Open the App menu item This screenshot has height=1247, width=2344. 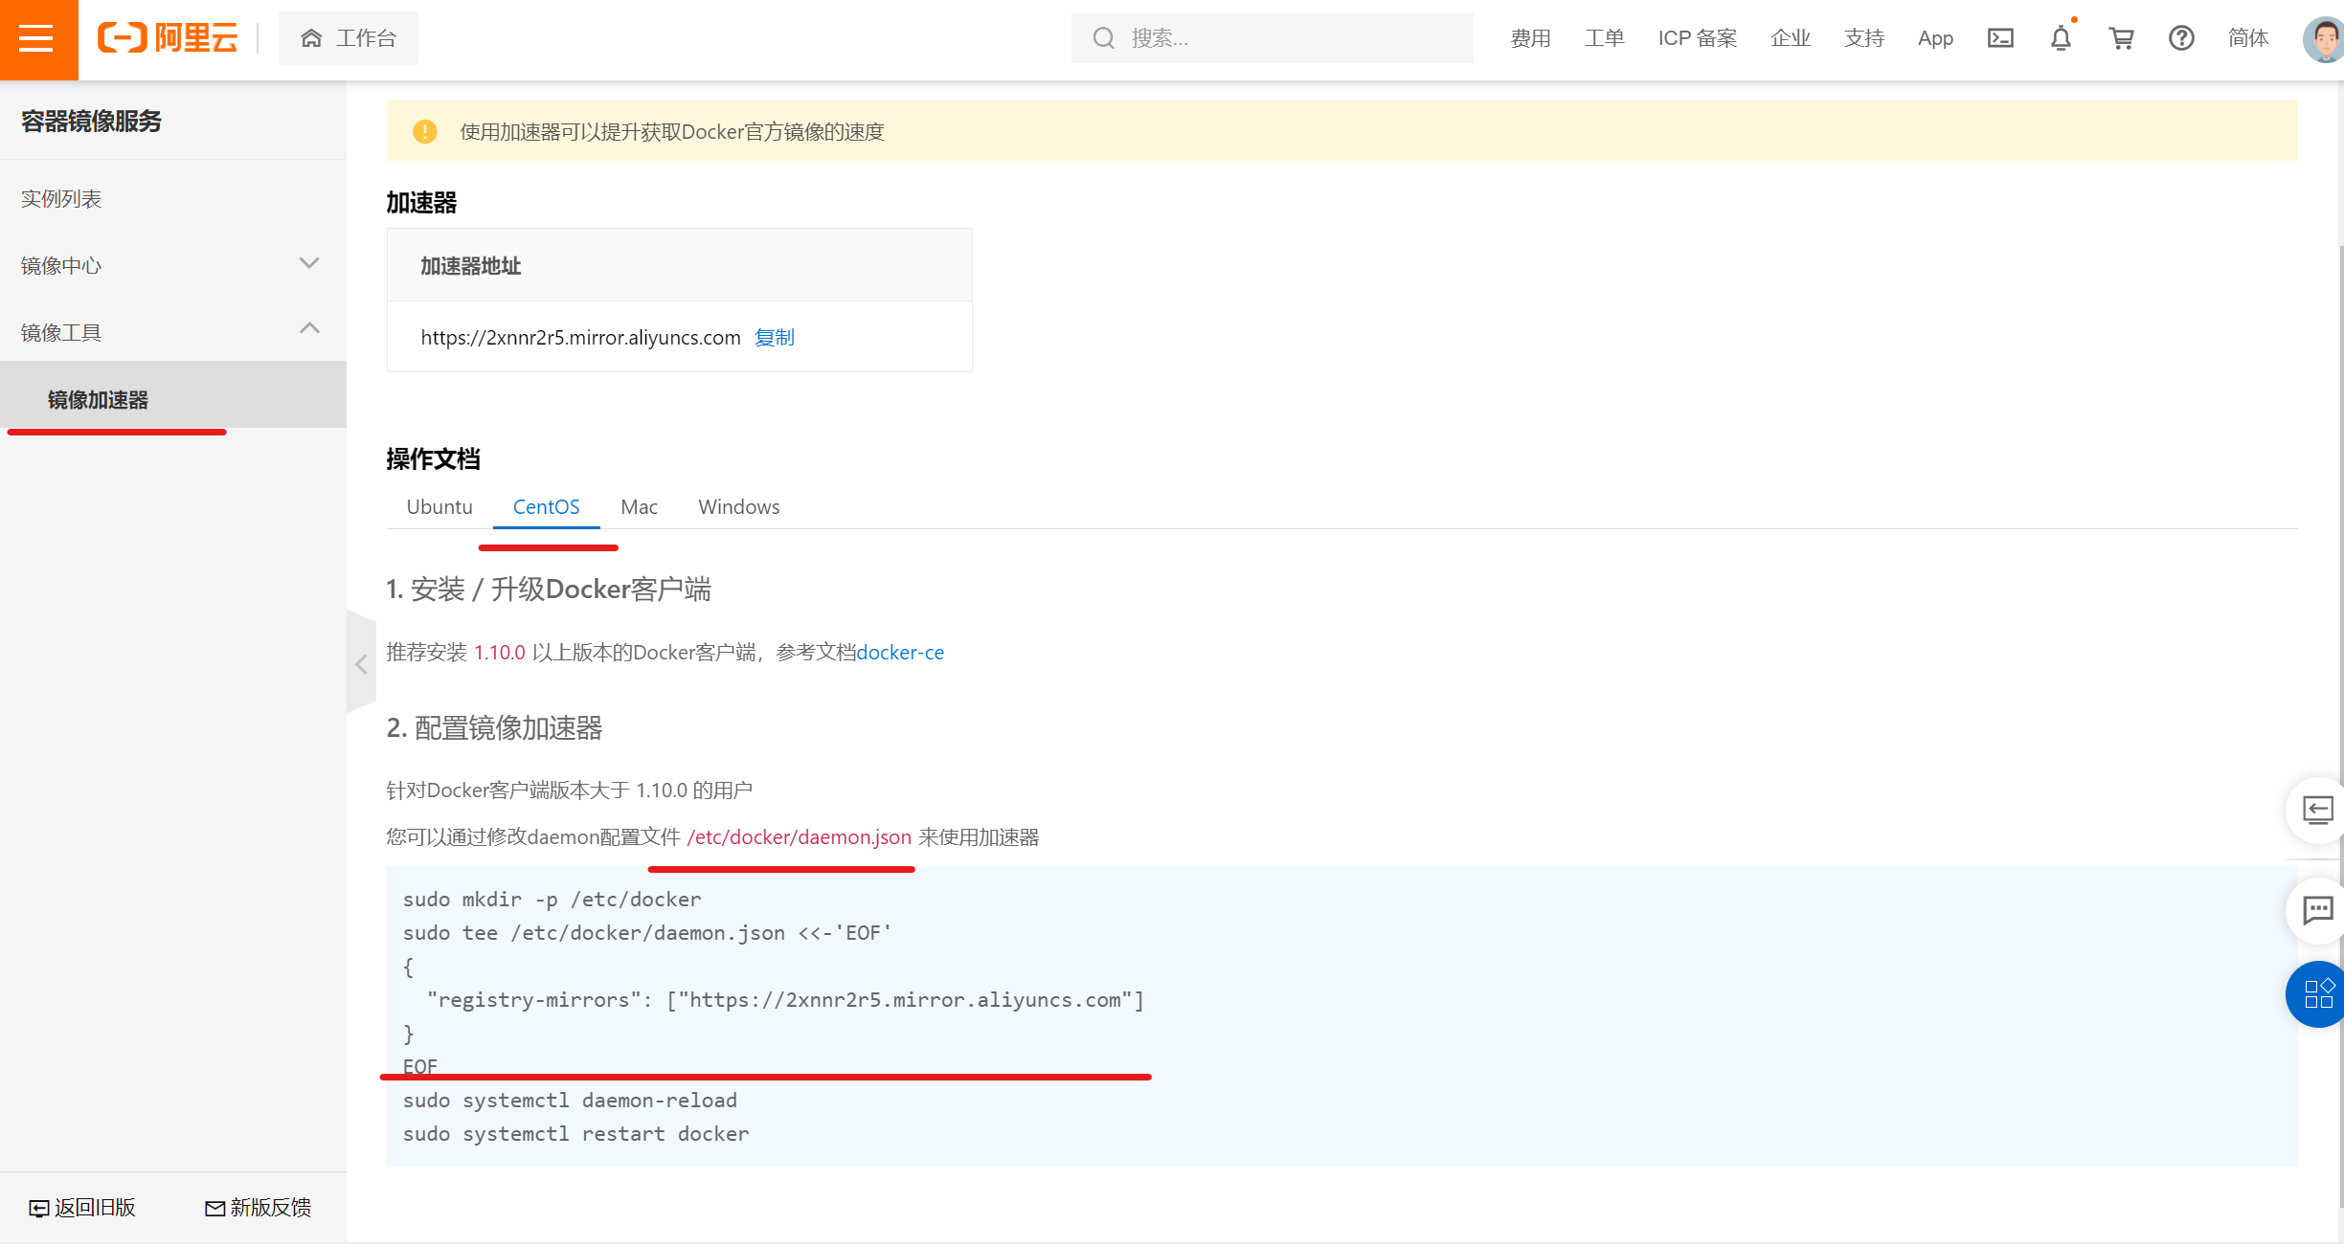[1935, 38]
